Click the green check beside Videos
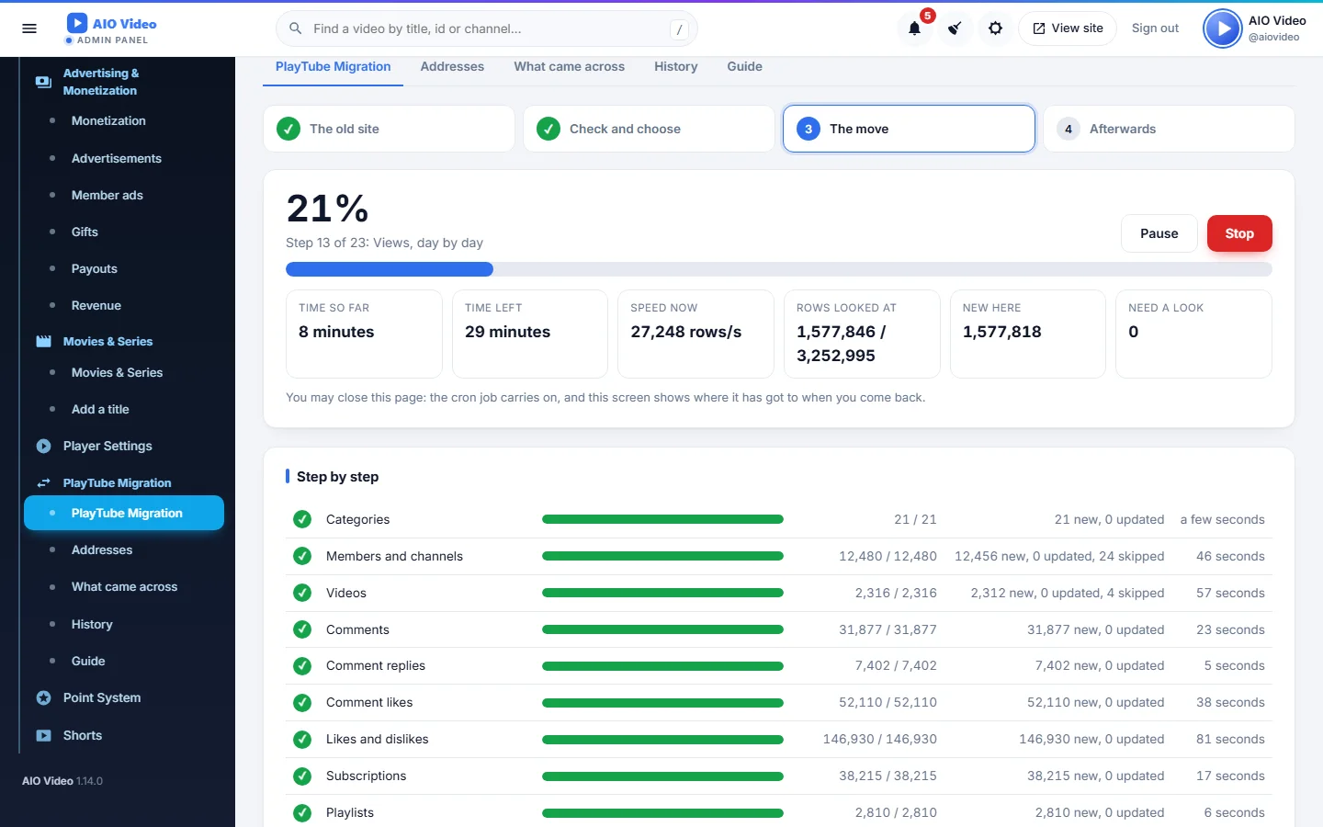The image size is (1323, 827). tap(302, 593)
